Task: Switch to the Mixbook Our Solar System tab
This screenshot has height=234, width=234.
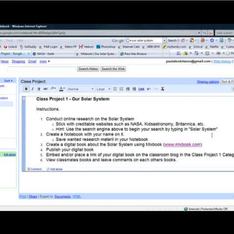Action: [x=97, y=54]
